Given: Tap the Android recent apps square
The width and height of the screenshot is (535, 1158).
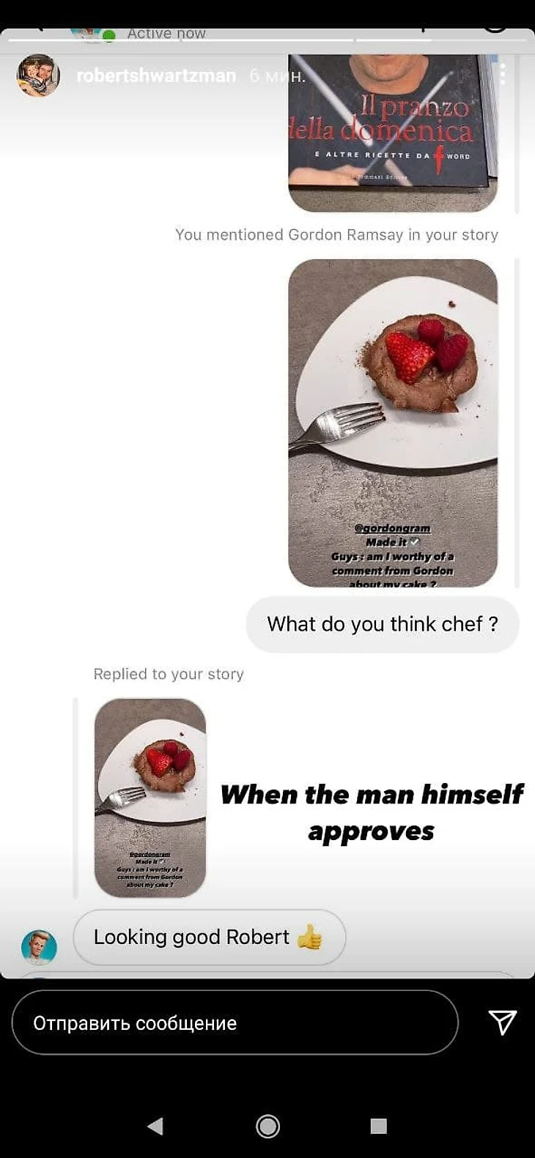Looking at the screenshot, I should pyautogui.click(x=378, y=1126).
